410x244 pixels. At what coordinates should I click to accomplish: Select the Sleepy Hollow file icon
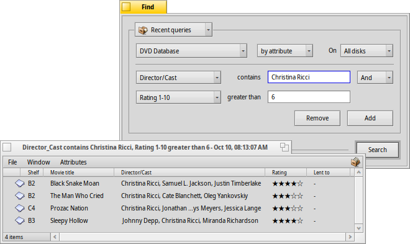[x=20, y=220]
